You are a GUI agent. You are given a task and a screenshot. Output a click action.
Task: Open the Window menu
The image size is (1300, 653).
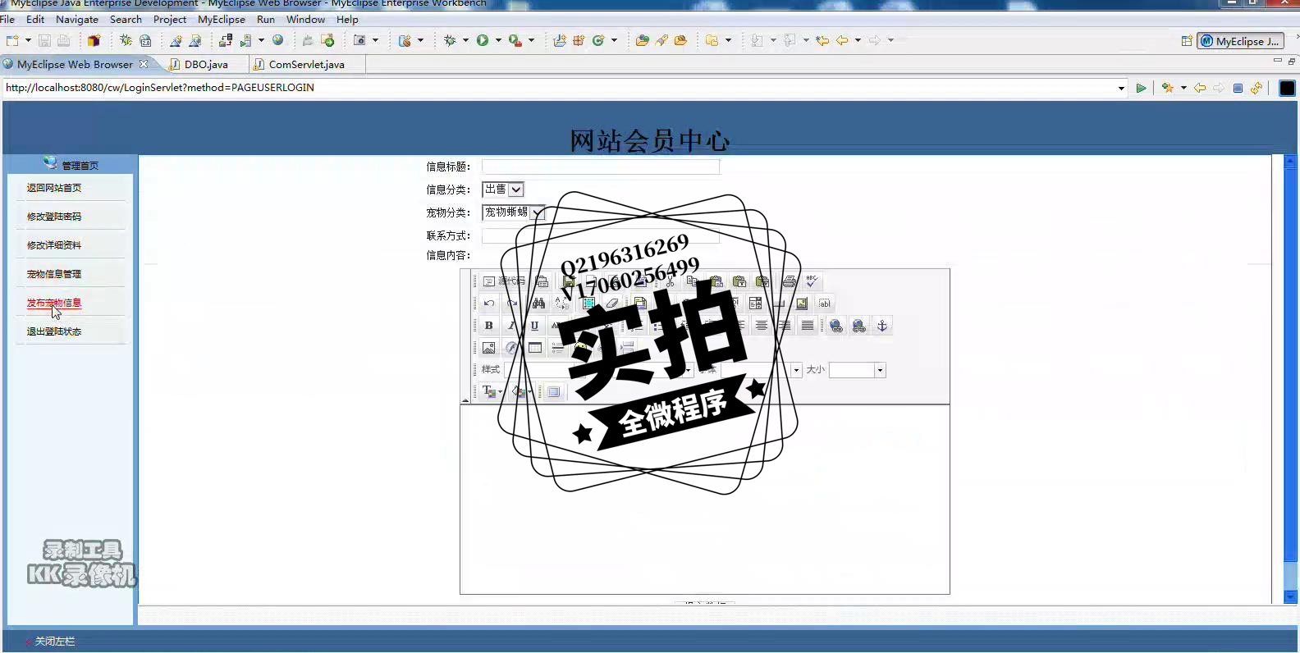[x=305, y=19]
